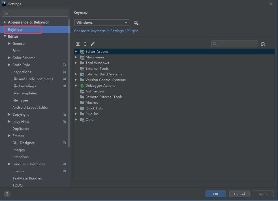Open the Intentions settings page
Image resolution: width=278 pixels, height=201 pixels.
(x=20, y=157)
